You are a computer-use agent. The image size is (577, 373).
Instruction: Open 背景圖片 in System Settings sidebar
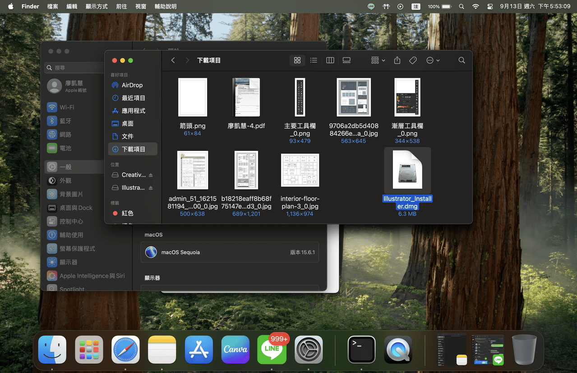(x=75, y=194)
